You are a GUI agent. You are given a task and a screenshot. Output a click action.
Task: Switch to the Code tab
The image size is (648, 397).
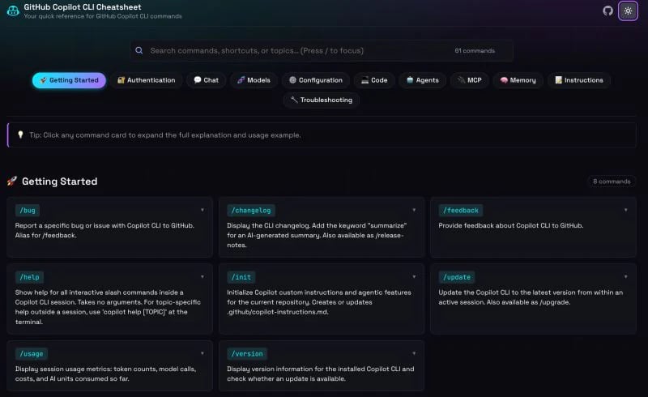pyautogui.click(x=374, y=80)
